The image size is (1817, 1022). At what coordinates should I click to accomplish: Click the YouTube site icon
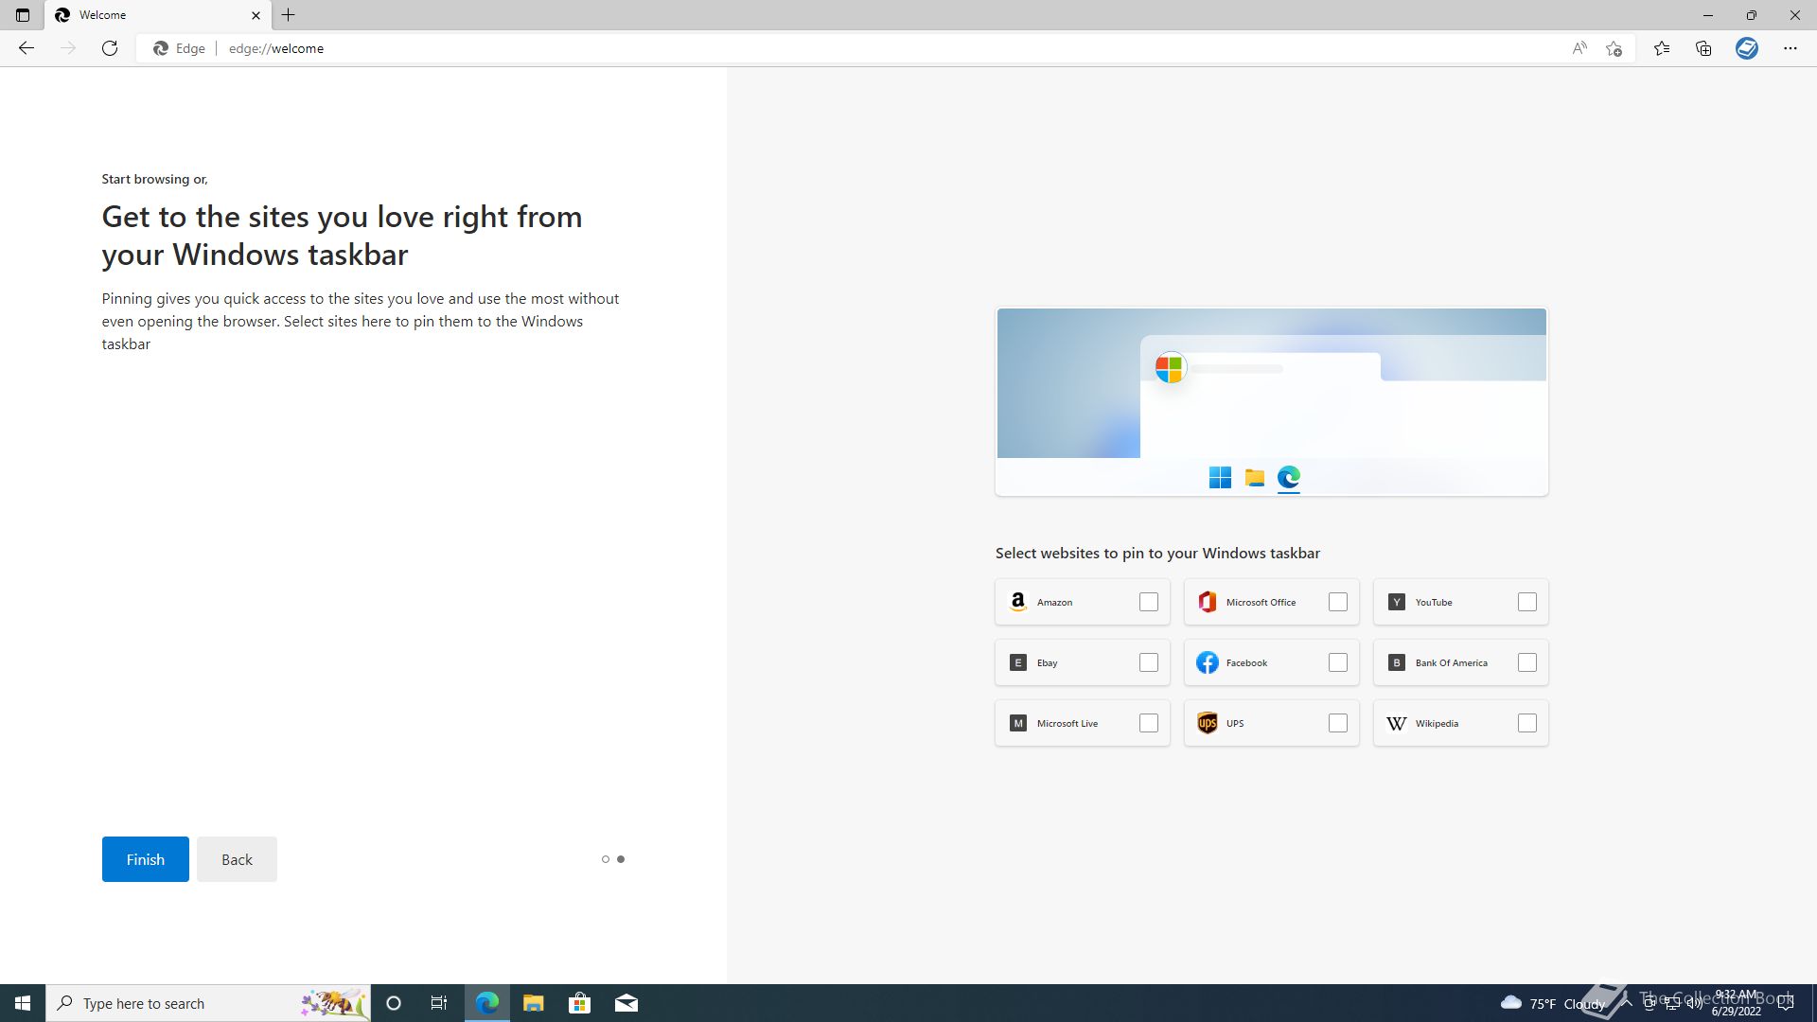click(1397, 602)
